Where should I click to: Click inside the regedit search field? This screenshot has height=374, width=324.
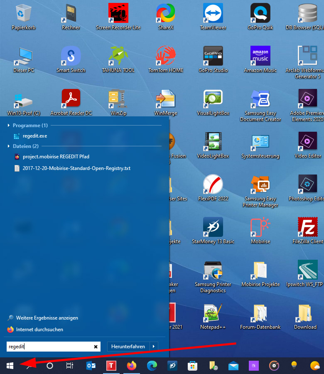coord(50,347)
